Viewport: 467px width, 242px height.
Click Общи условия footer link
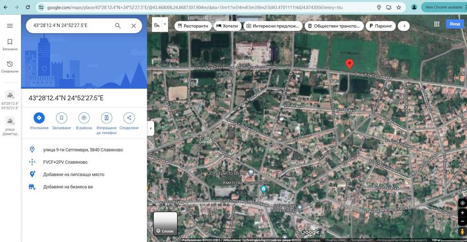click(x=335, y=240)
